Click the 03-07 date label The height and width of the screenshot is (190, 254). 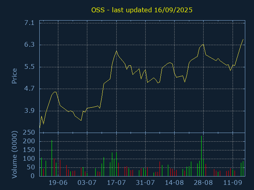pos(87,183)
